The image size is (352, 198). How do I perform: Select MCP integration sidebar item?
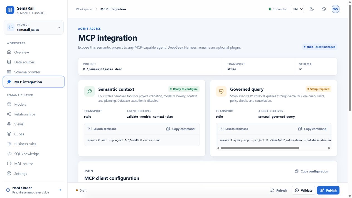tap(34, 82)
